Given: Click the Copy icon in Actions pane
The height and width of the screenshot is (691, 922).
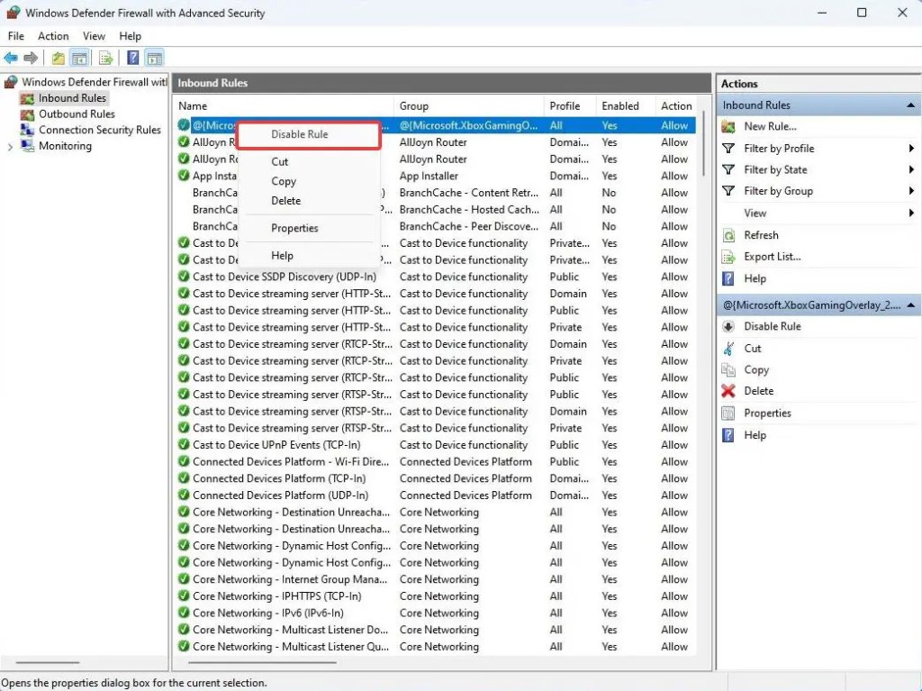Looking at the screenshot, I should (x=728, y=369).
